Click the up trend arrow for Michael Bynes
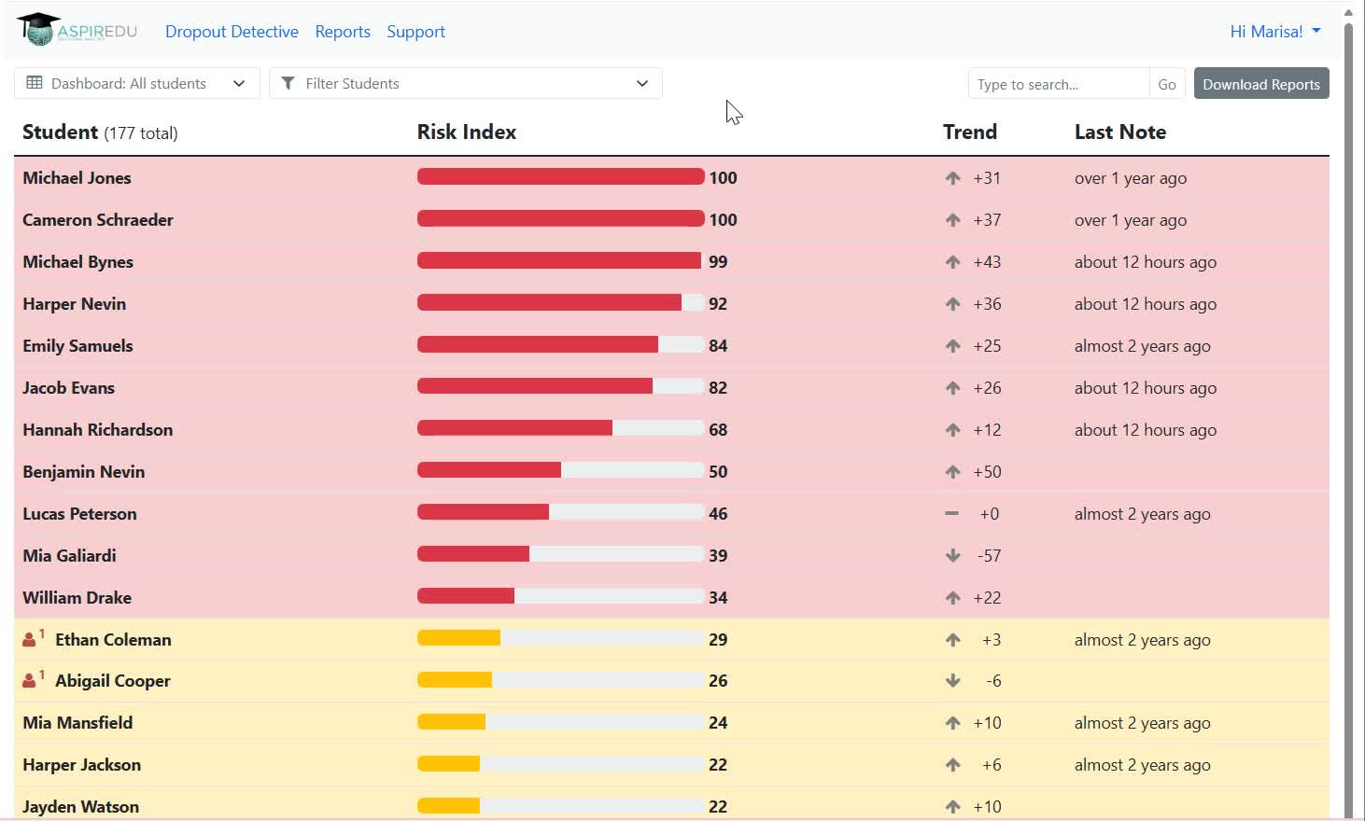The height and width of the screenshot is (821, 1365). pos(952,261)
